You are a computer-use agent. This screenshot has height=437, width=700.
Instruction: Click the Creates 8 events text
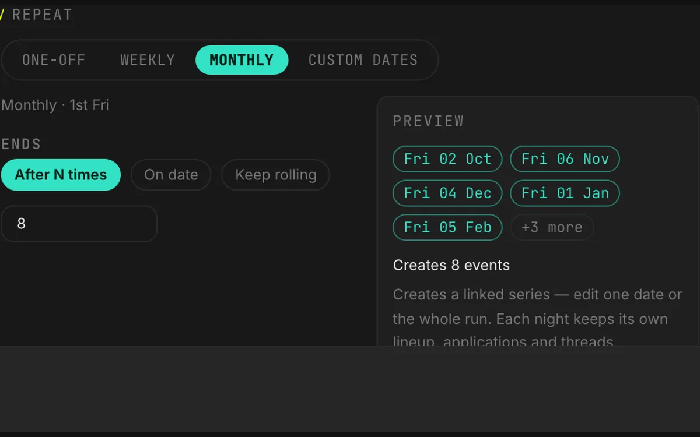point(452,266)
